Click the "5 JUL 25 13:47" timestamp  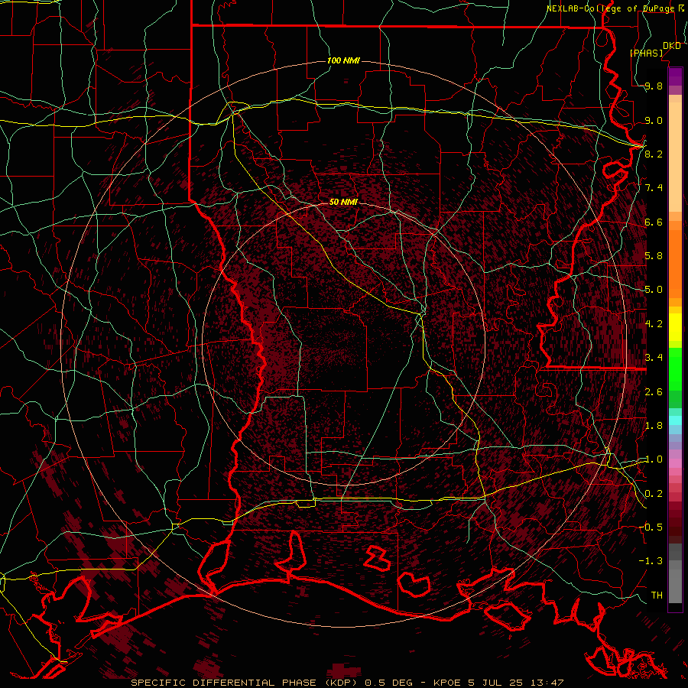(517, 683)
